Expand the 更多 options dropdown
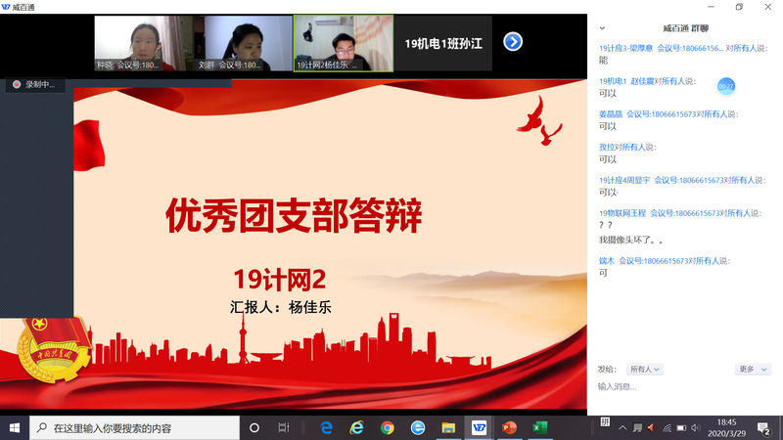Image resolution: width=783 pixels, height=440 pixels. pos(751,369)
